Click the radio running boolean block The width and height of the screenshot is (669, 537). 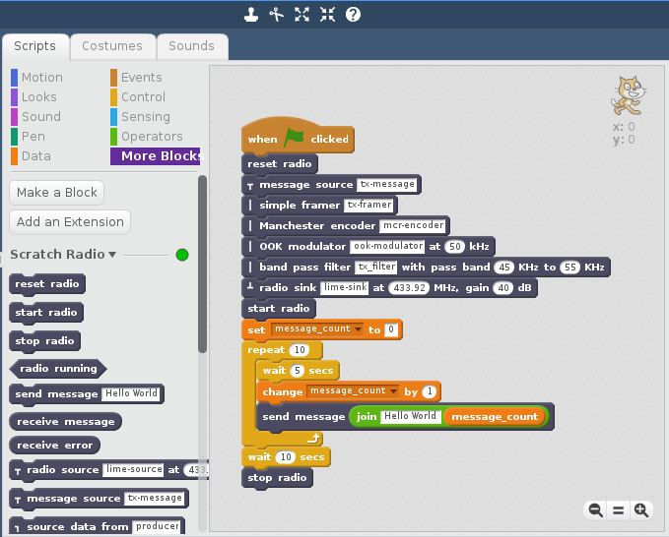pyautogui.click(x=58, y=369)
